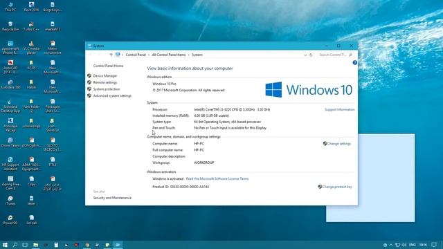Select the iTunes desktop icon
The image size is (443, 249).
[10, 201]
